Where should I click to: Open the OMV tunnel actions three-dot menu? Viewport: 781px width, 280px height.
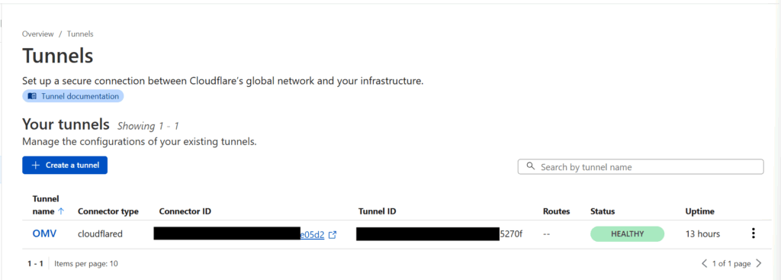click(753, 233)
